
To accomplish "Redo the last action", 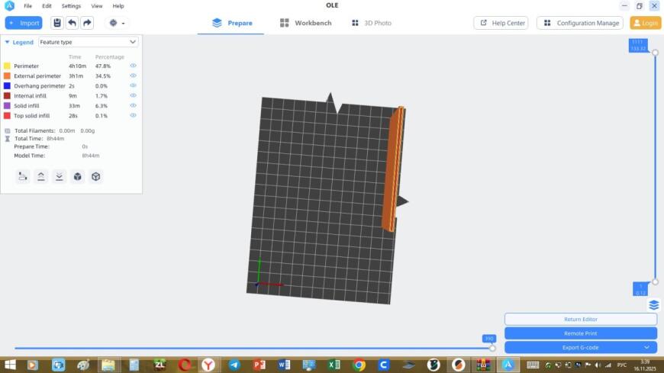I will [87, 23].
